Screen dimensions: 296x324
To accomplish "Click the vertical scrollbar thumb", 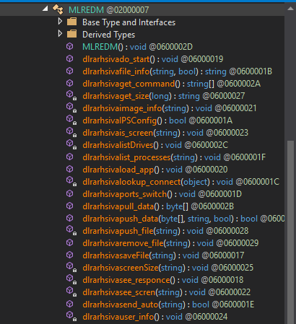I will 290,232.
